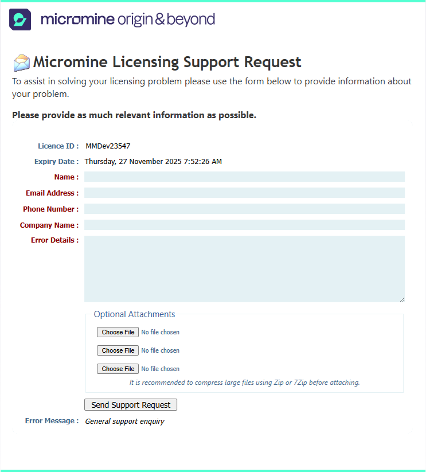Grab the Error Details resize handle
This screenshot has height=472, width=426.
tap(402, 299)
